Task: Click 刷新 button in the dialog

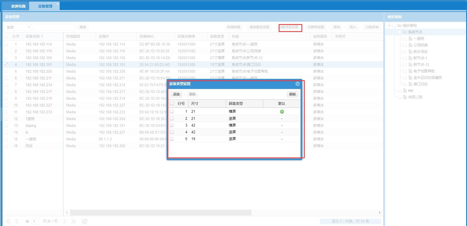Action: (293, 94)
